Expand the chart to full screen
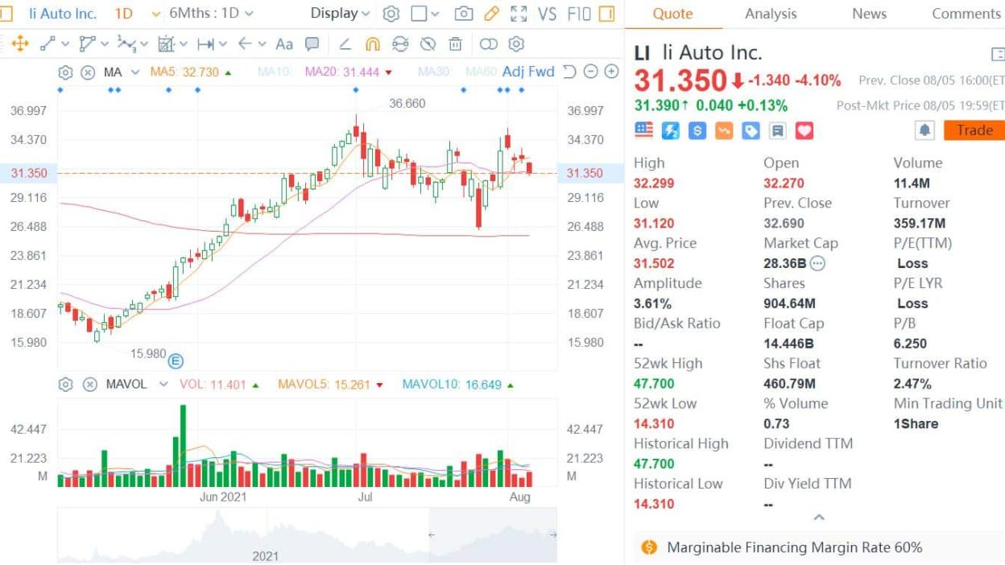 [519, 14]
